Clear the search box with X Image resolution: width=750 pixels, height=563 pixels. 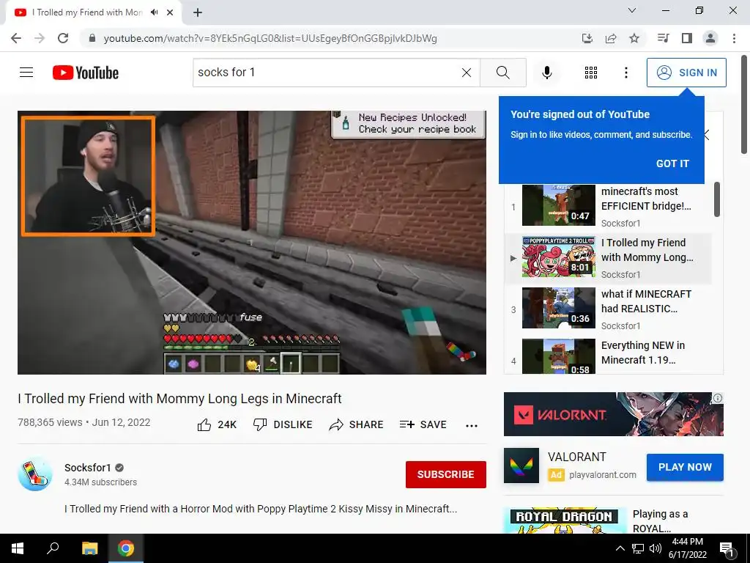tap(467, 73)
